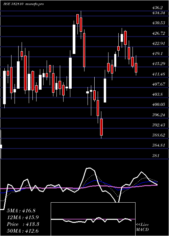Viewport: 169px width, 236px height.
Task: Click the munafa.pro site label
Action: click(34, 4)
